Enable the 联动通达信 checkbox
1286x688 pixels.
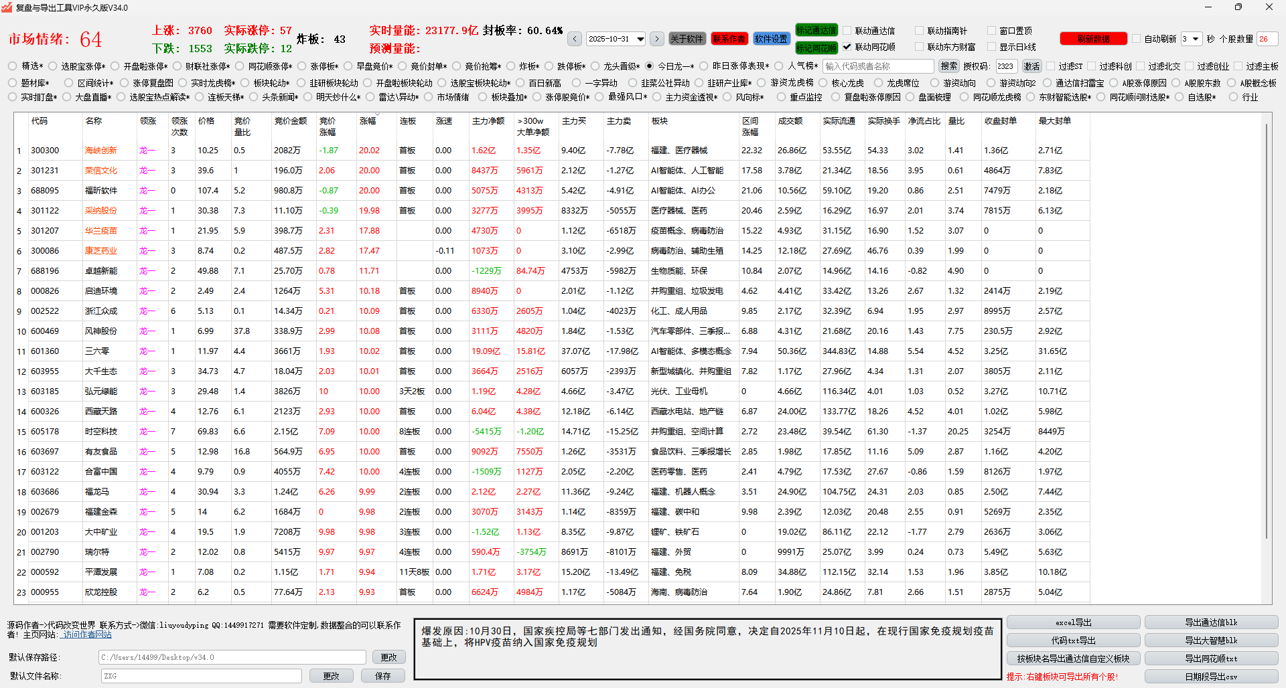point(847,31)
